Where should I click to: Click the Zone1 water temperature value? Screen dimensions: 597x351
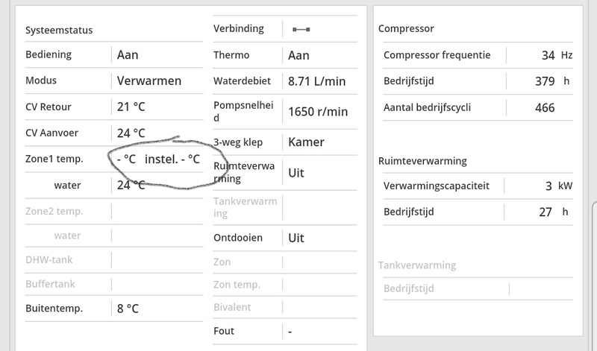(130, 185)
